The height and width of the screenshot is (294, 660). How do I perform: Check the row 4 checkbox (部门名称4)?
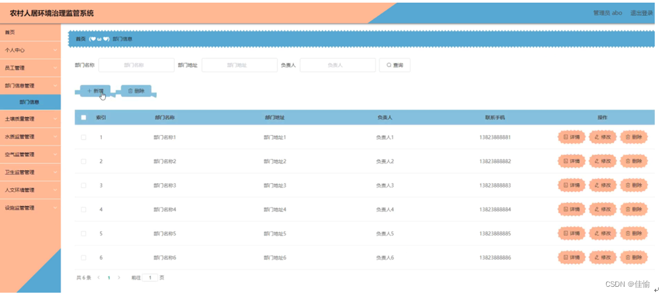[83, 209]
